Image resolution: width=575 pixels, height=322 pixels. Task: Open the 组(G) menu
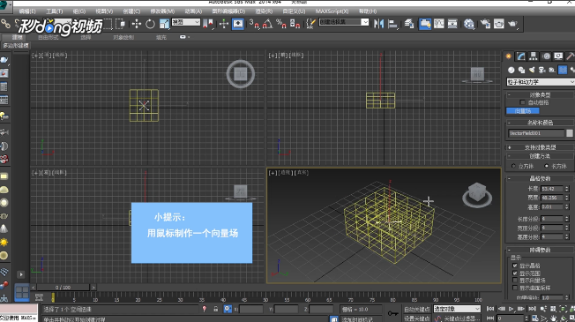[78, 11]
